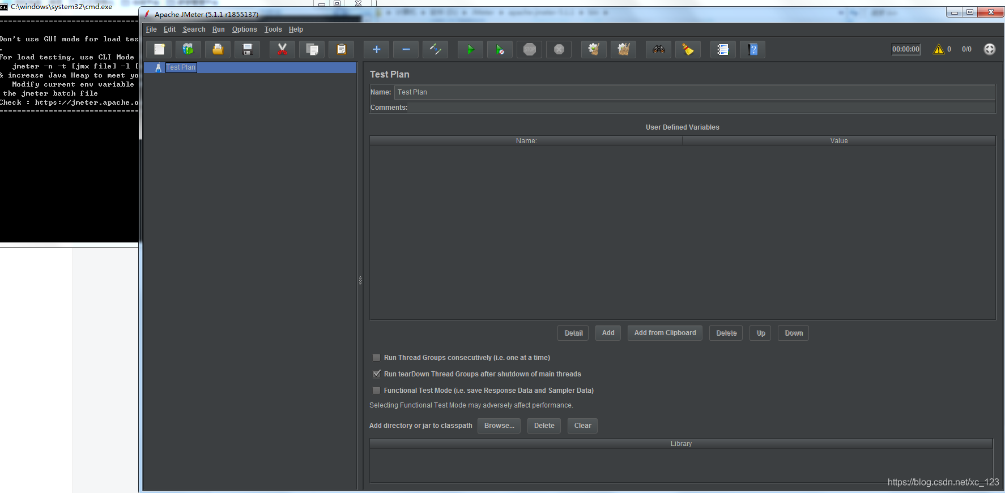Click the Stop test icon
Screen dimensions: 1005x493
click(530, 50)
